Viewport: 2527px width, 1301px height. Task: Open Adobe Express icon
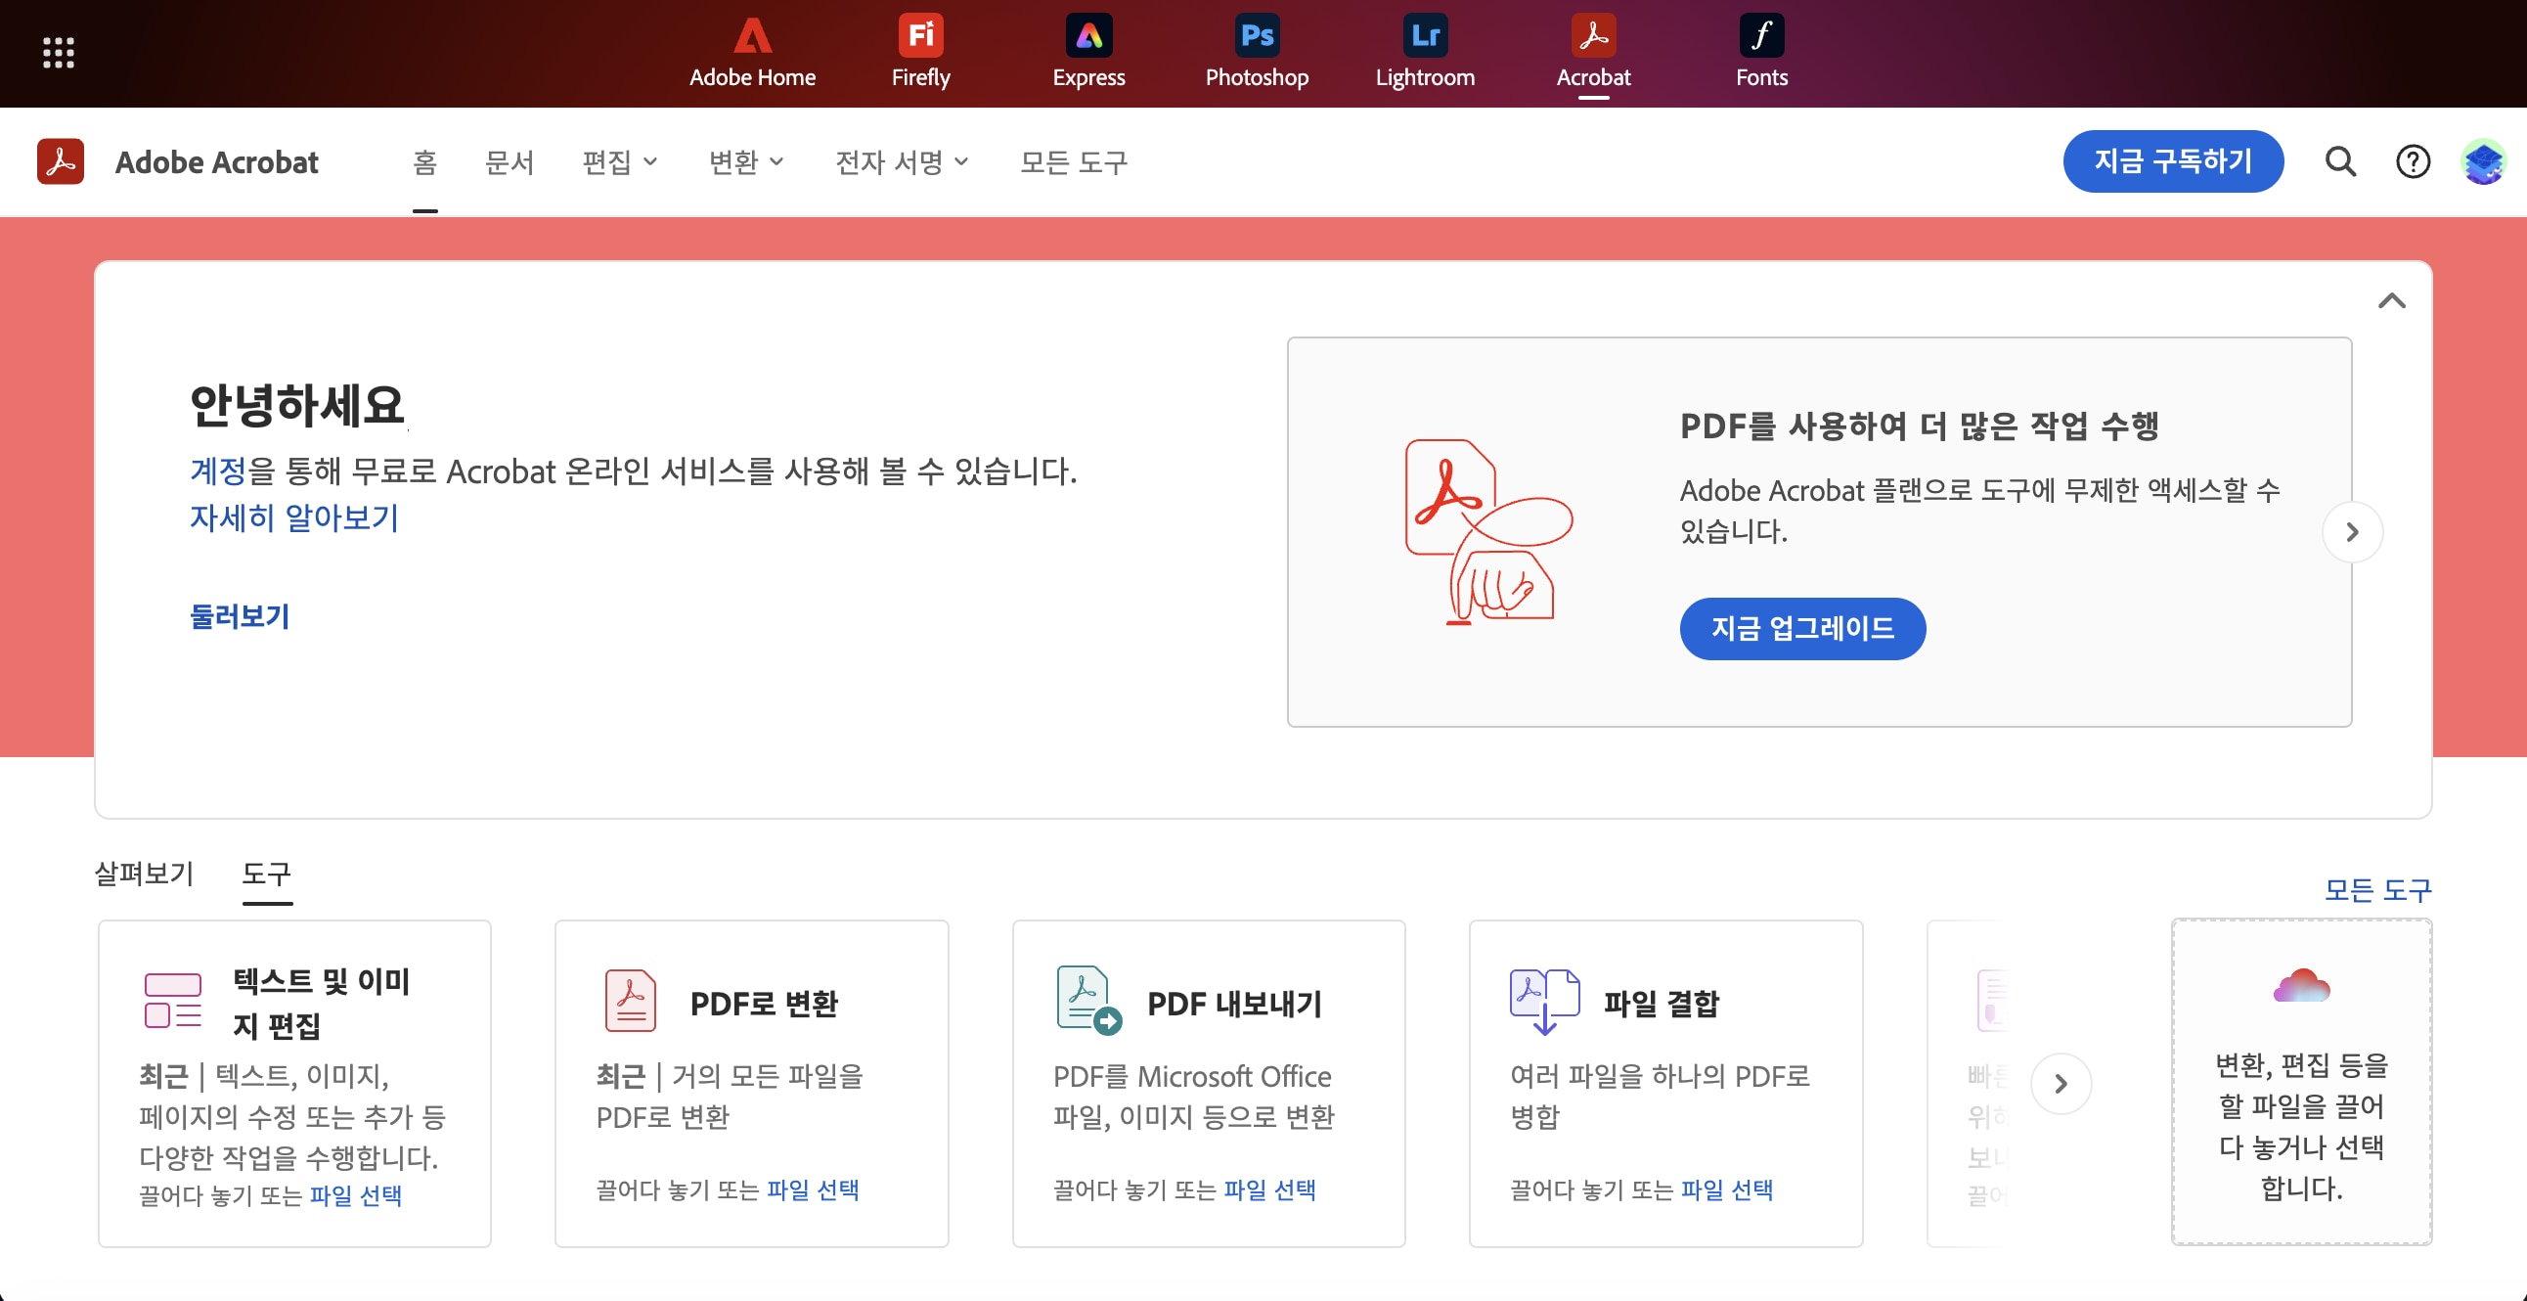(x=1087, y=37)
